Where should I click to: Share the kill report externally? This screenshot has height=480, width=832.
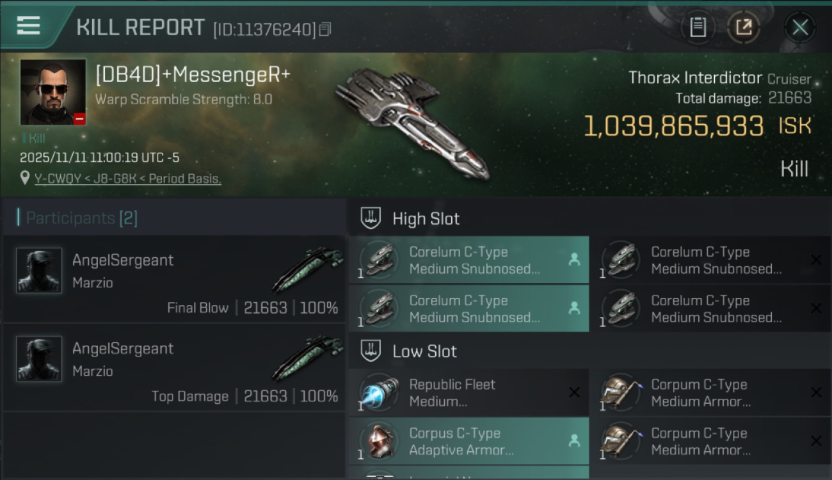[x=743, y=27]
